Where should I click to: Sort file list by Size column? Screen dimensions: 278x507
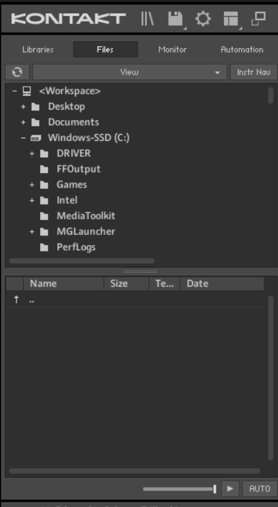coord(126,283)
